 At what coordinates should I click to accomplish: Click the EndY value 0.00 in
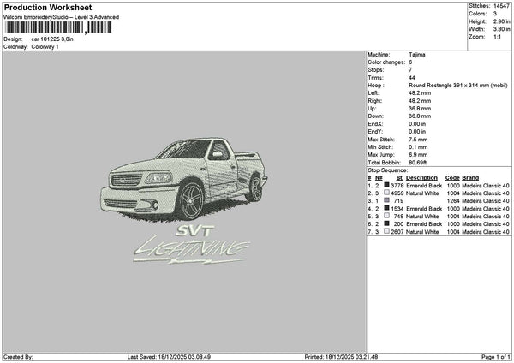pos(417,132)
